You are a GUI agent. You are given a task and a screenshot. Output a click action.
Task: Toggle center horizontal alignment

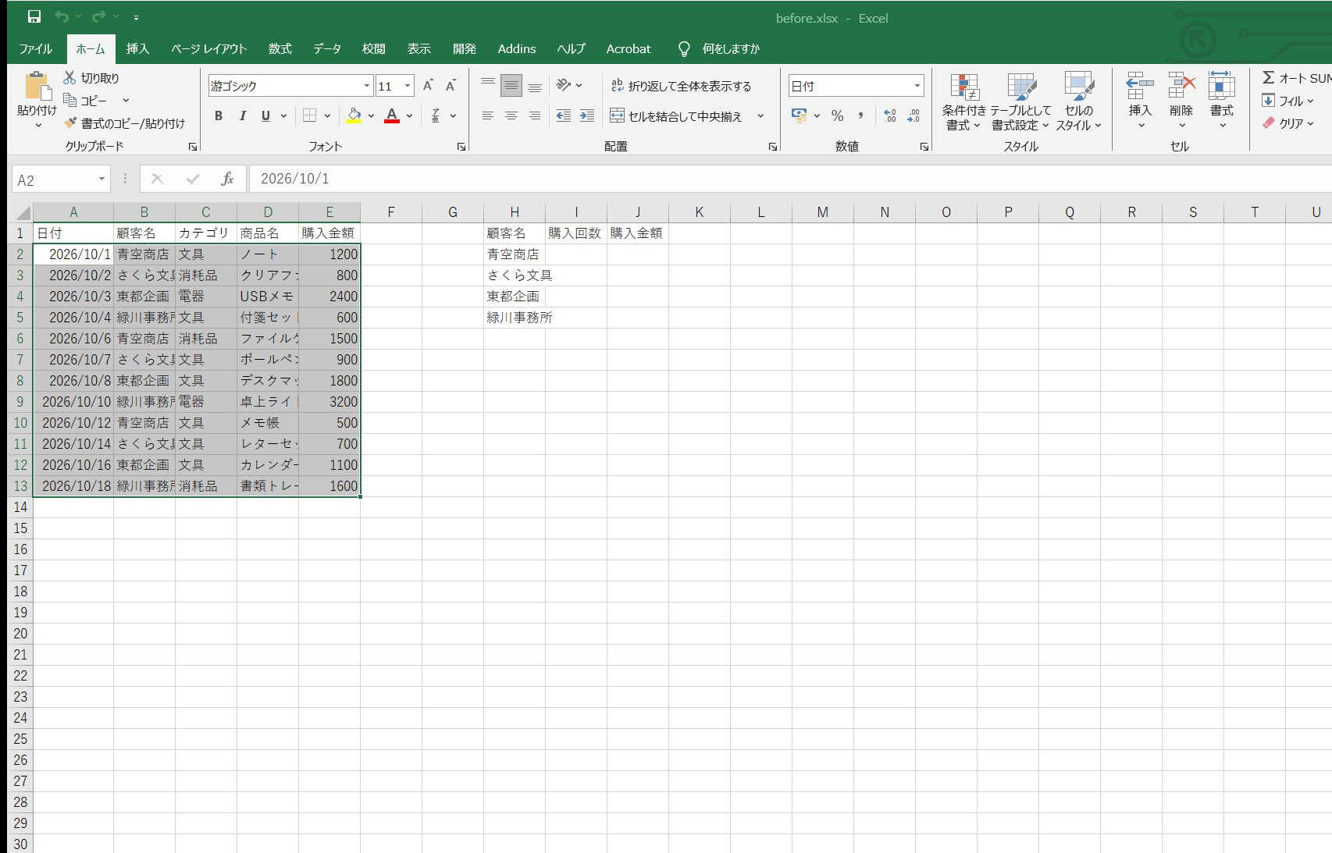[511, 116]
